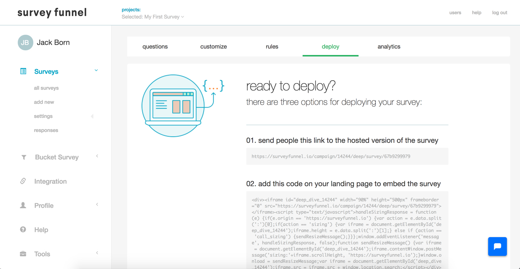Open the selected project dropdown
The width and height of the screenshot is (520, 269).
tap(153, 17)
